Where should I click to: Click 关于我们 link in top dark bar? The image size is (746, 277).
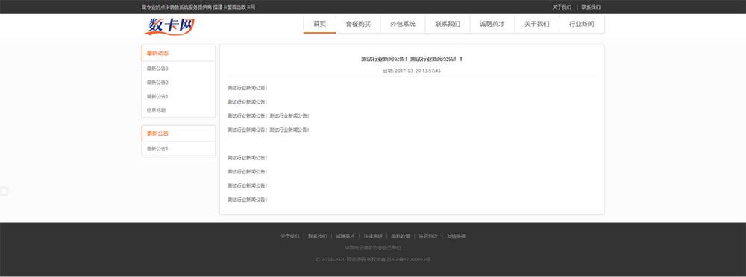click(562, 7)
